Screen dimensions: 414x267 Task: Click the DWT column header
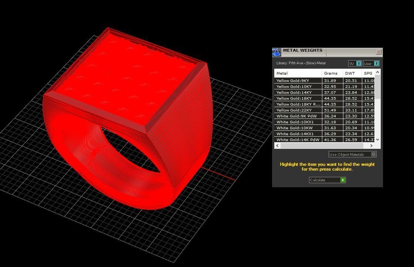[x=352, y=73]
